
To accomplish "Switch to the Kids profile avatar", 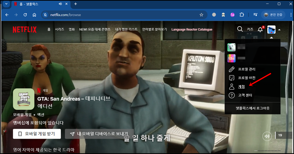I will (231, 58).
